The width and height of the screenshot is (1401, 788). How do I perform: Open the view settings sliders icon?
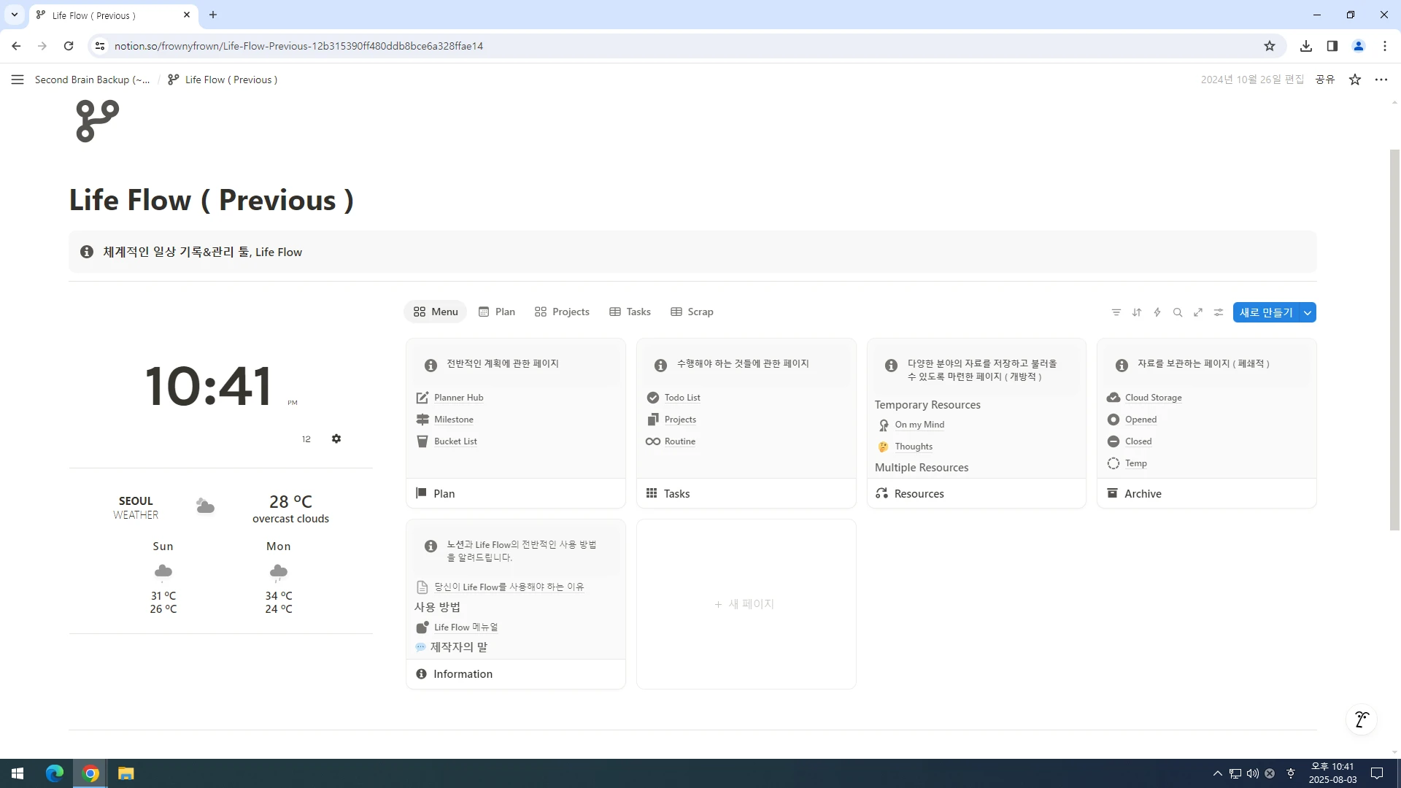(x=1218, y=312)
